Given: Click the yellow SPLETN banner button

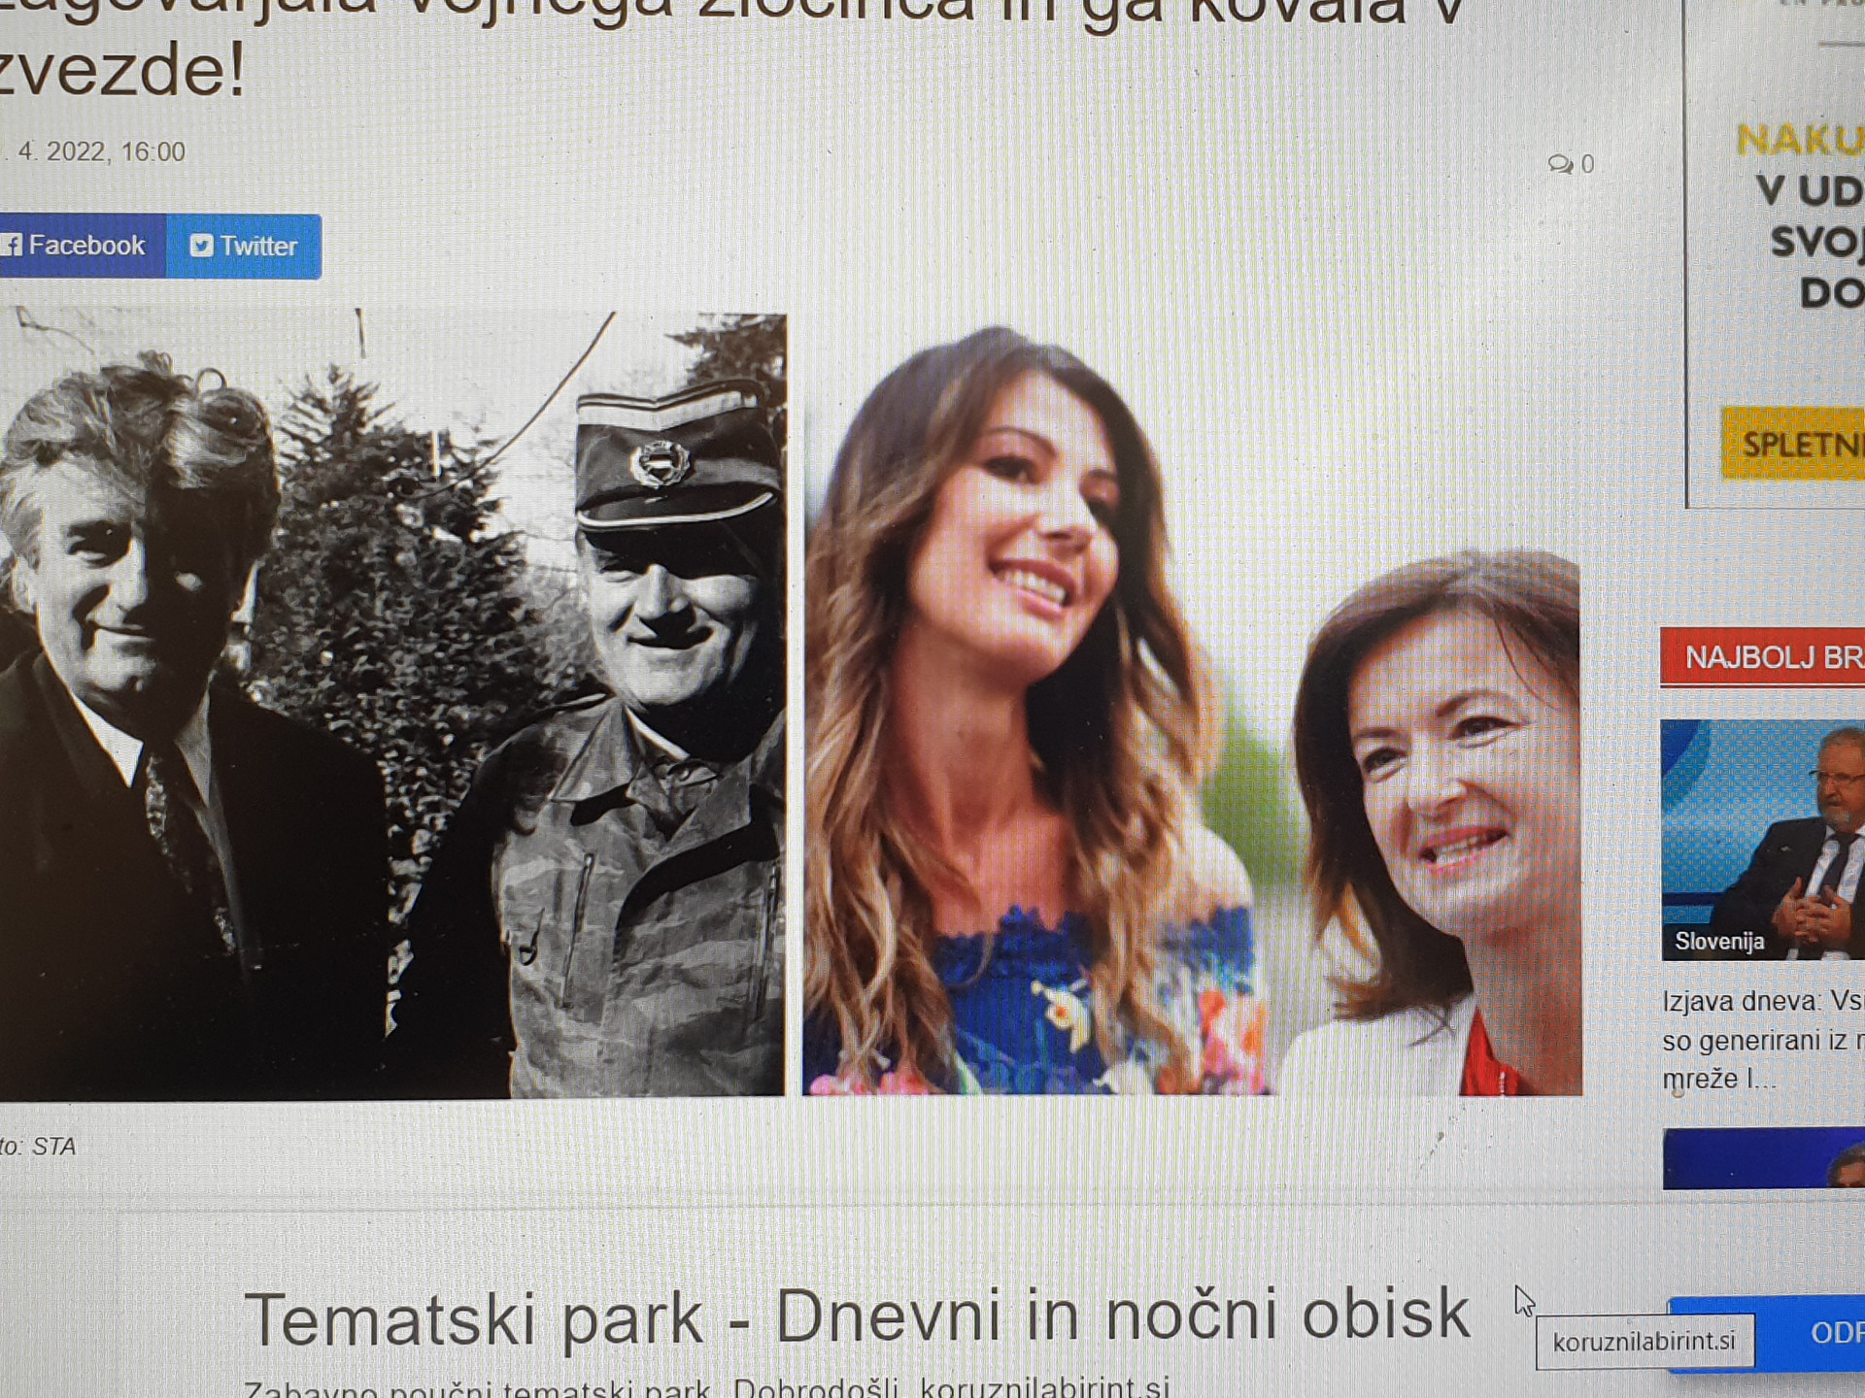Looking at the screenshot, I should [1795, 445].
